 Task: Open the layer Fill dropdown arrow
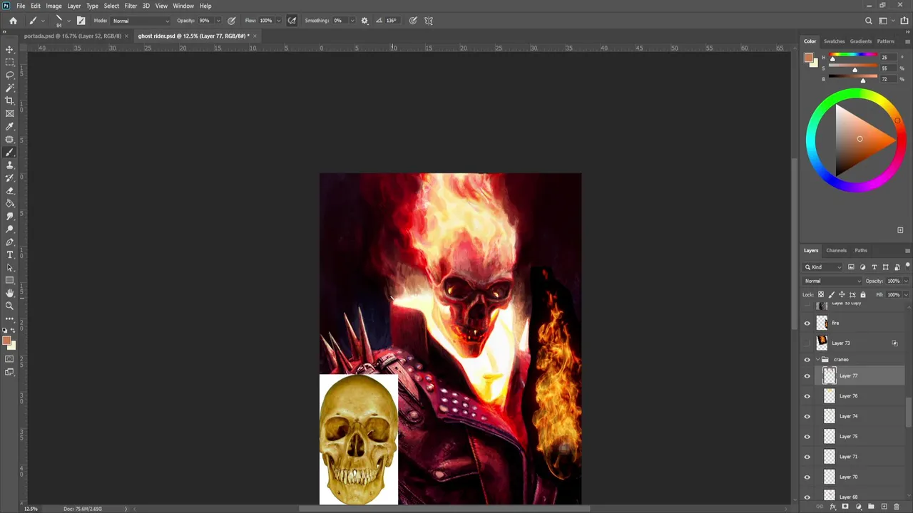906,295
